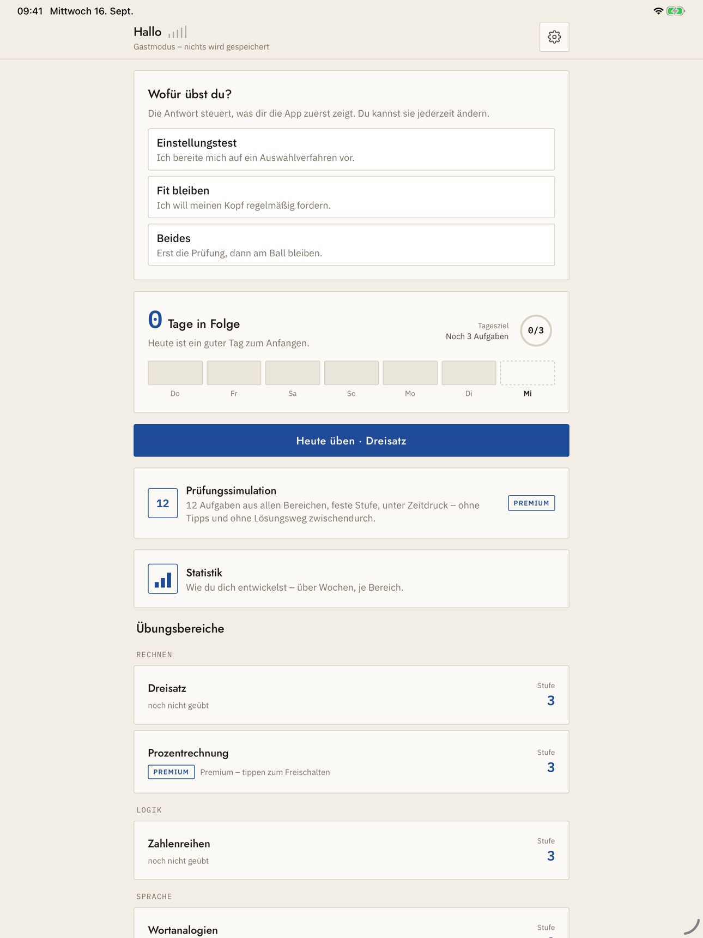The height and width of the screenshot is (938, 703).
Task: Tap the PREMIUM tag under Prozentrechnung
Action: (171, 772)
